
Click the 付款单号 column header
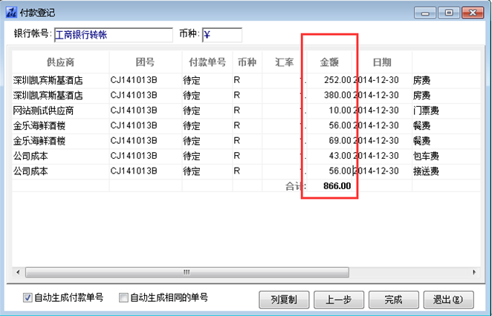pos(207,62)
